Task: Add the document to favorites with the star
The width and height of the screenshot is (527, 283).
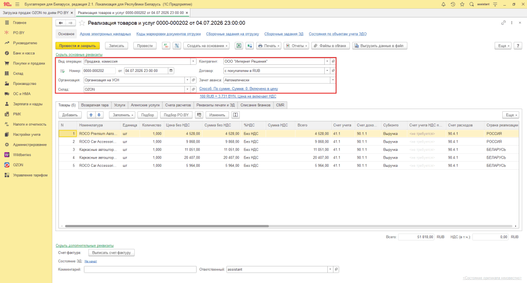Action: click(82, 23)
